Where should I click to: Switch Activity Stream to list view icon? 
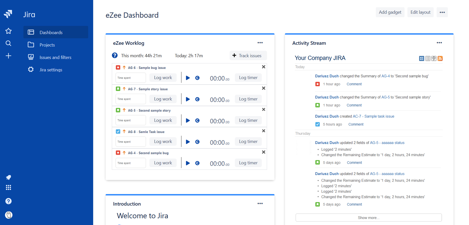(428, 58)
